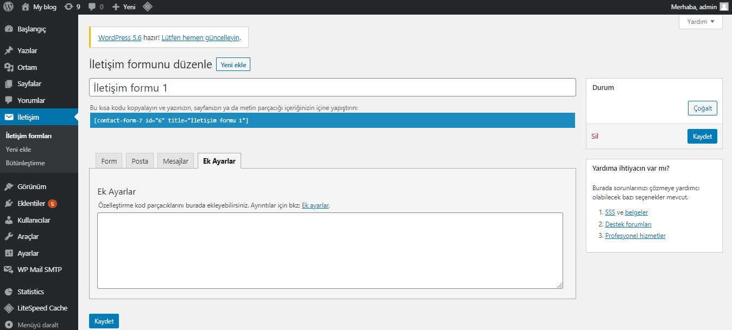Open the LiteSpeed diamond icon in top bar

147,7
